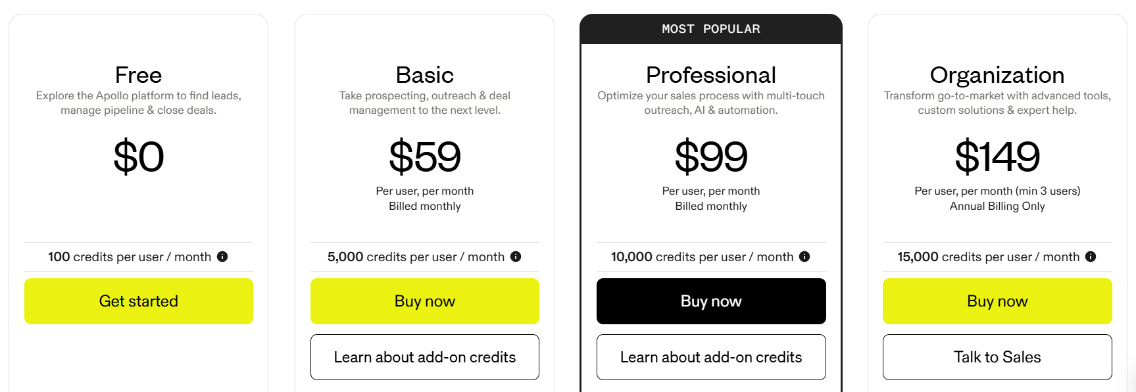This screenshot has width=1136, height=392.
Task: Show info tooltip for 10,000 credits
Action: coord(804,257)
